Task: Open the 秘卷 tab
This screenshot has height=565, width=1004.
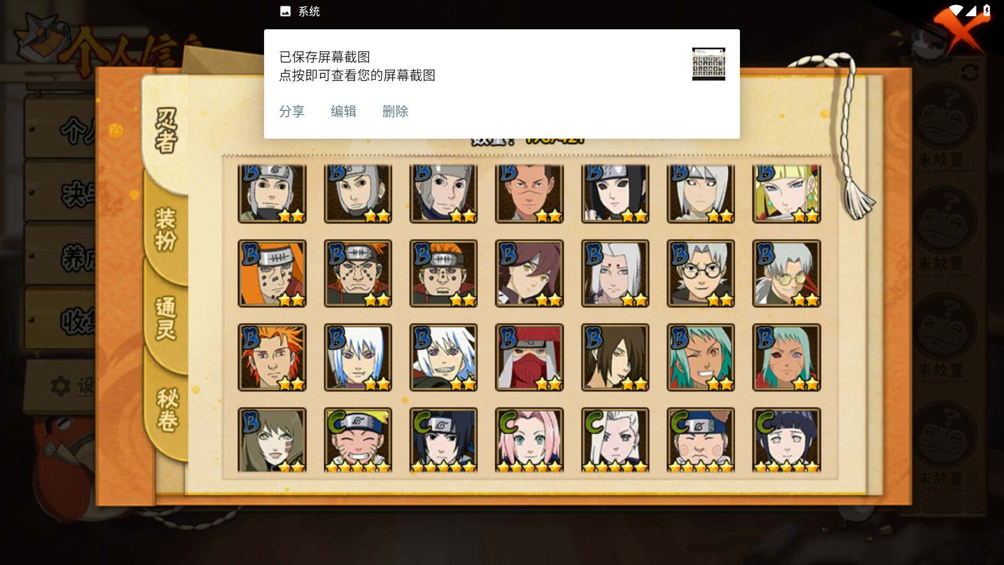Action: 167,410
